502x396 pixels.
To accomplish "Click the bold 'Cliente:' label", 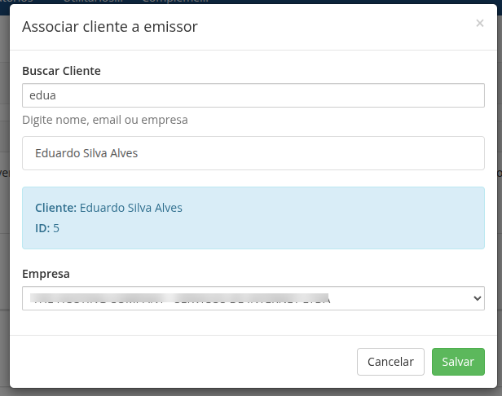I will click(x=55, y=208).
